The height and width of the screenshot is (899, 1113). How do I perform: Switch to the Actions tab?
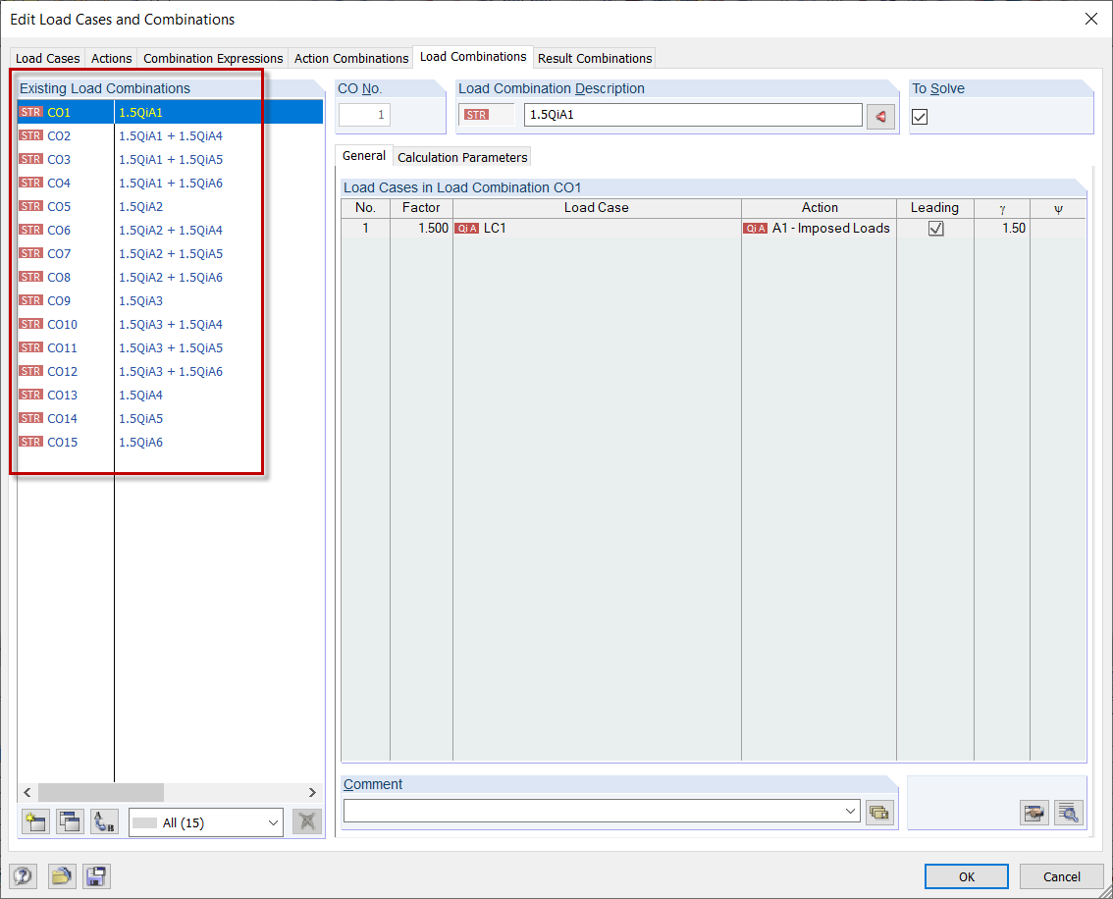click(x=112, y=58)
